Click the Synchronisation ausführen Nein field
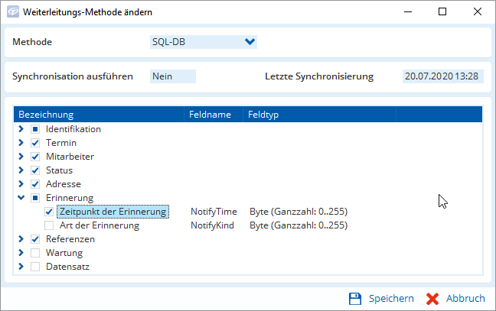Viewport: 496px width, 311px height. (173, 76)
